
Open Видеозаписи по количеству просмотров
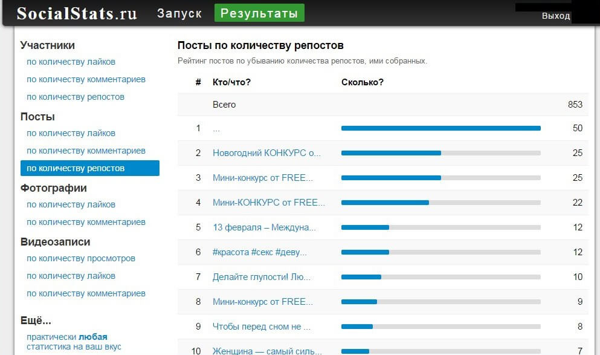[81, 258]
